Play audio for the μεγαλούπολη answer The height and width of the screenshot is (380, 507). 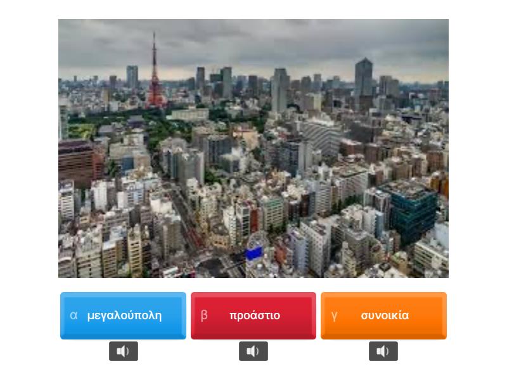[x=123, y=351]
